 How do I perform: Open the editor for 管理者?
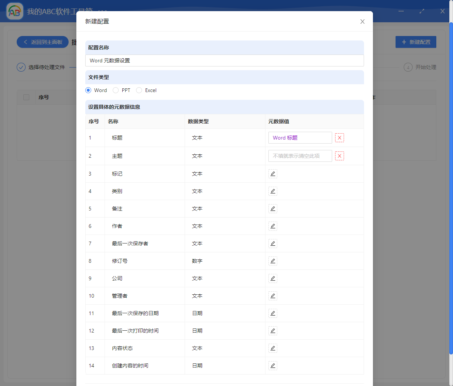click(x=273, y=295)
